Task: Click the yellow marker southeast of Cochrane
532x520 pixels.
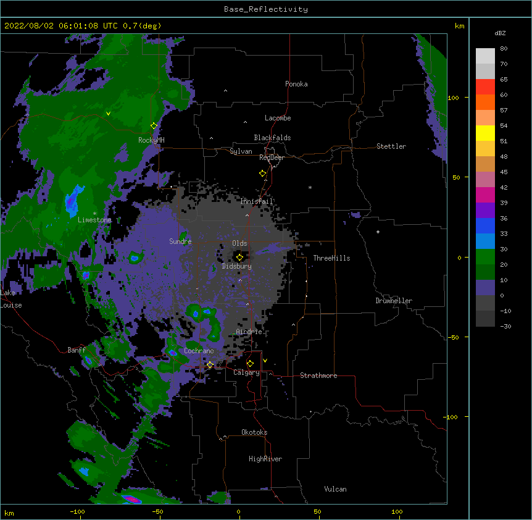Action: [210, 365]
